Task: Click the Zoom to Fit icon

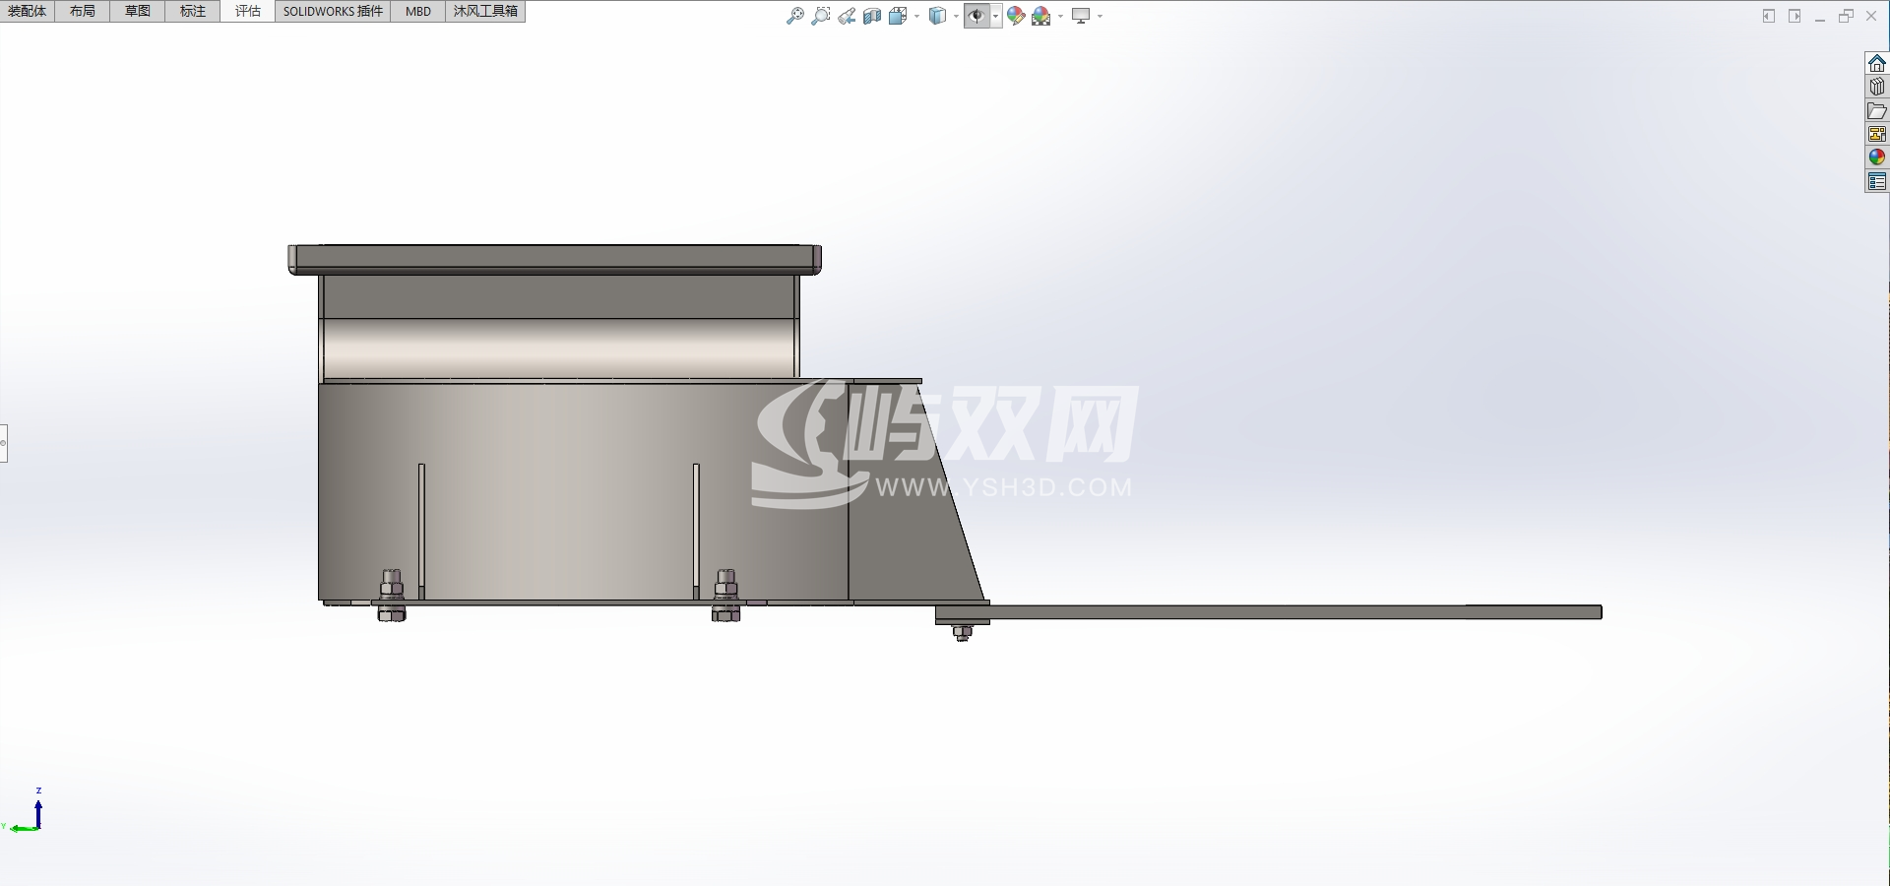Action: click(795, 16)
